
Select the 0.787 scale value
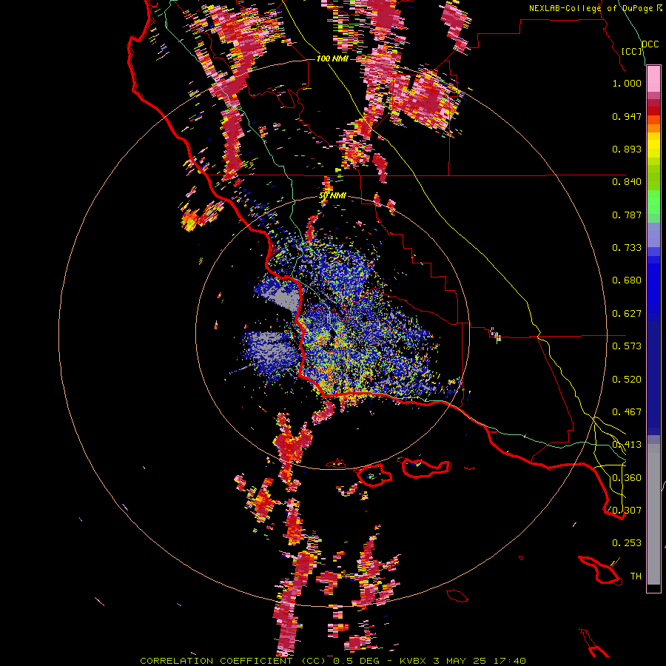(627, 215)
